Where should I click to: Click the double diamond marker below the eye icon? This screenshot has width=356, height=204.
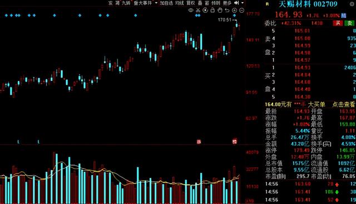tap(198, 16)
